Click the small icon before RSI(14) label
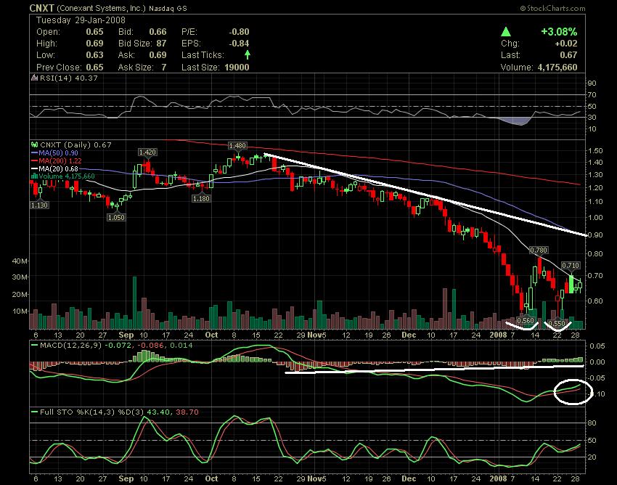The image size is (617, 485). pyautogui.click(x=35, y=78)
